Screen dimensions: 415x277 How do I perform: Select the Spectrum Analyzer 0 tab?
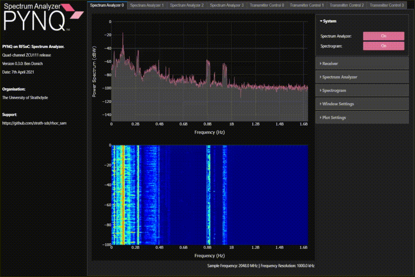pos(107,5)
